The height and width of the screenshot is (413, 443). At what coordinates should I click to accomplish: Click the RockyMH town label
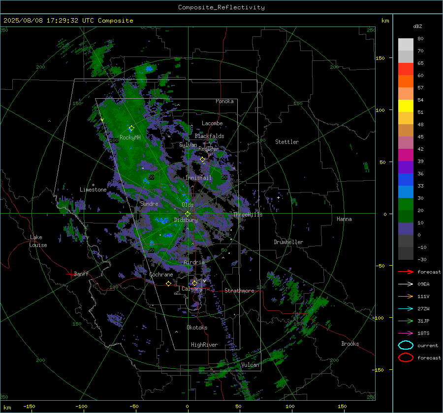(x=130, y=138)
